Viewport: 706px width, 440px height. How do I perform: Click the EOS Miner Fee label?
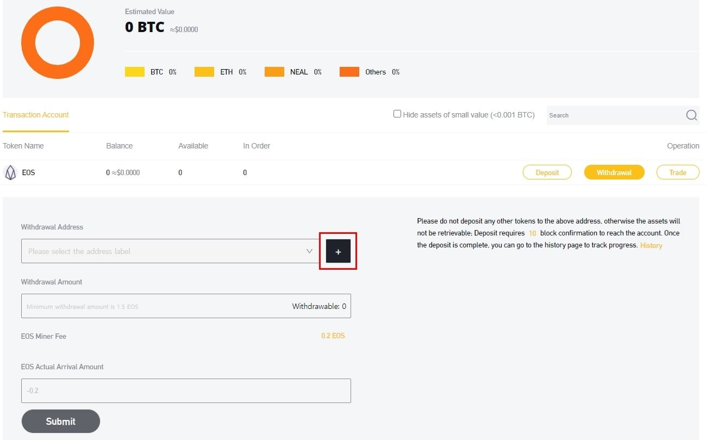click(43, 336)
